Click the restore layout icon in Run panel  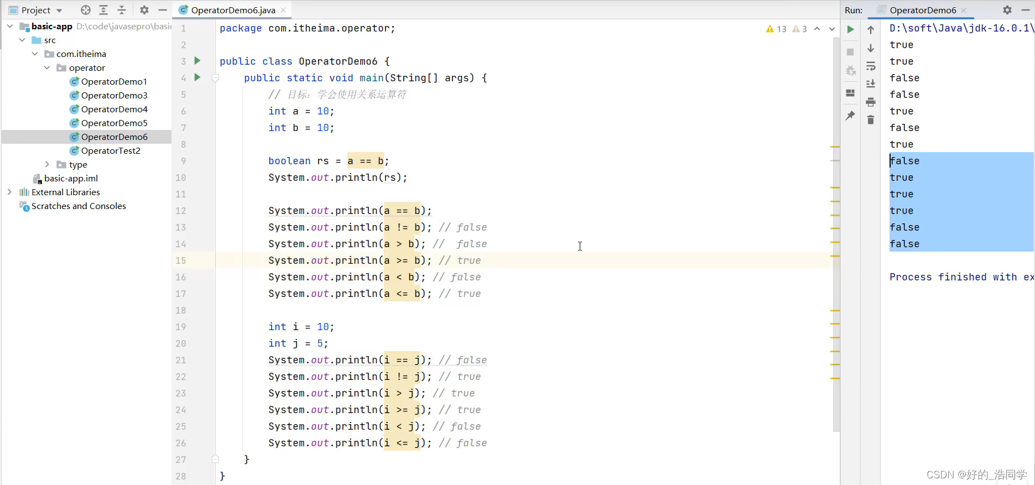[x=850, y=93]
